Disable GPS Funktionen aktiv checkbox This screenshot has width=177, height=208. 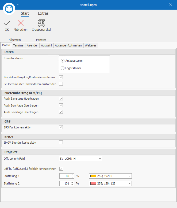coord(61,127)
